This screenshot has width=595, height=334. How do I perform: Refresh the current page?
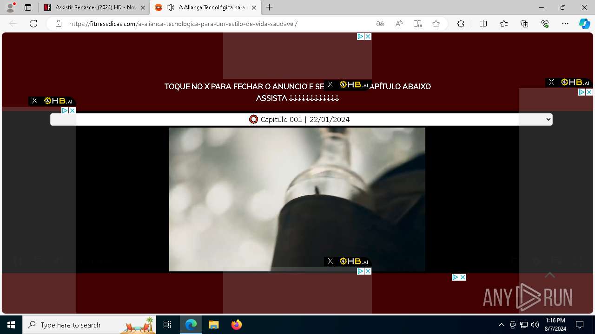click(x=33, y=24)
